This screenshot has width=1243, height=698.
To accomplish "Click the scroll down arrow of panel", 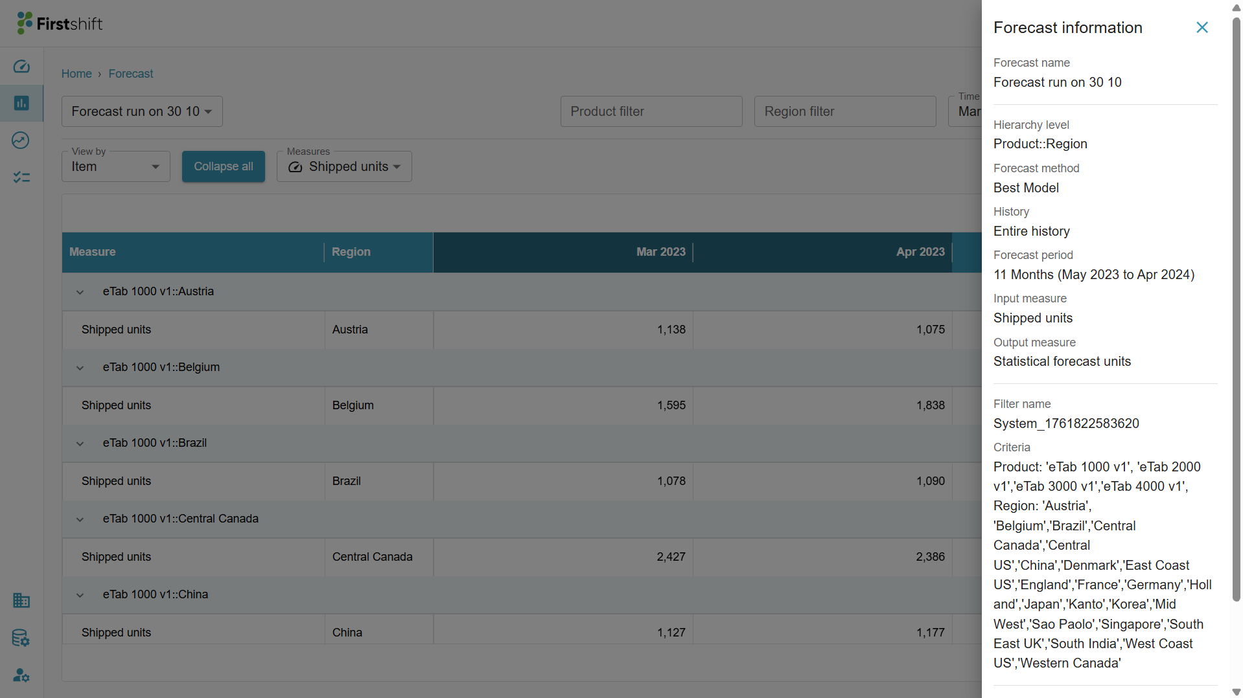I will click(1236, 692).
